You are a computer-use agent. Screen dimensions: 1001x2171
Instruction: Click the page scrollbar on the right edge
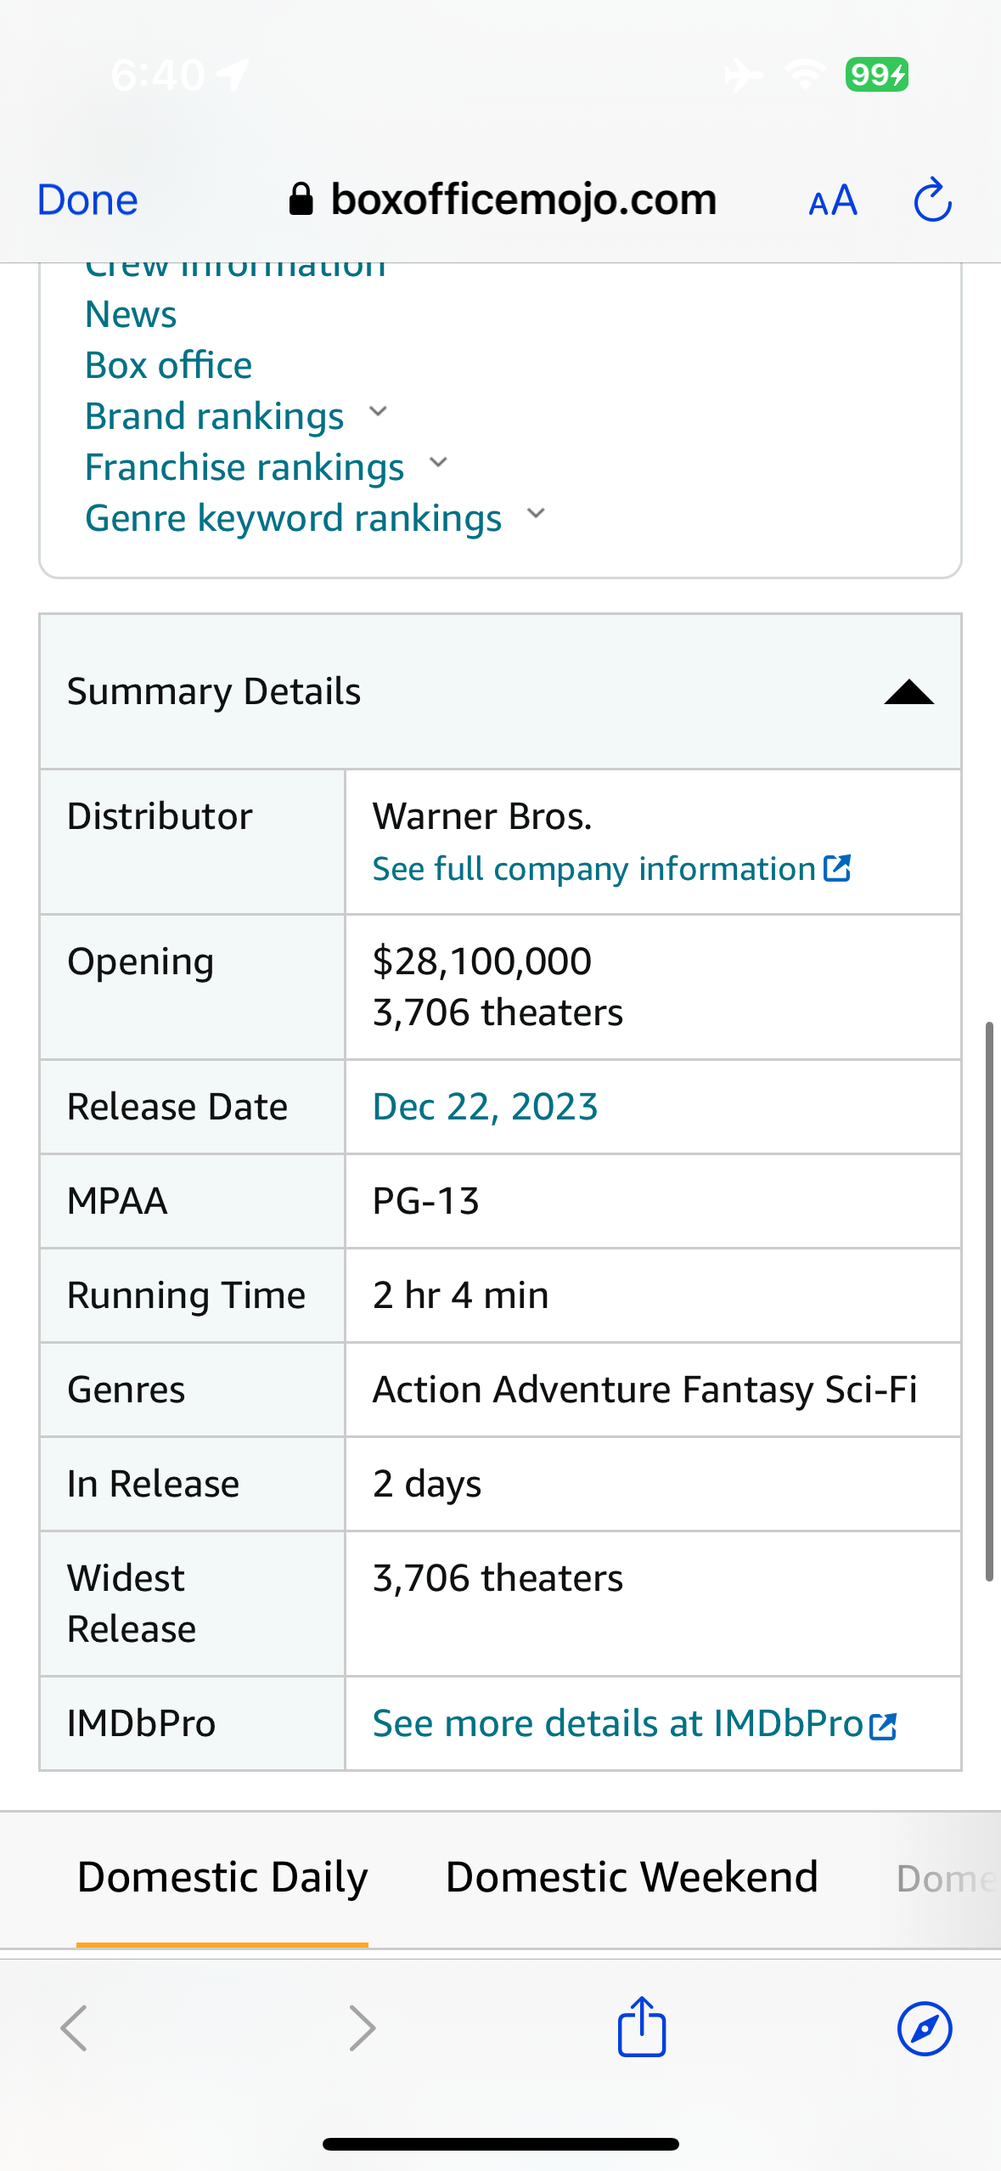(x=989, y=1301)
